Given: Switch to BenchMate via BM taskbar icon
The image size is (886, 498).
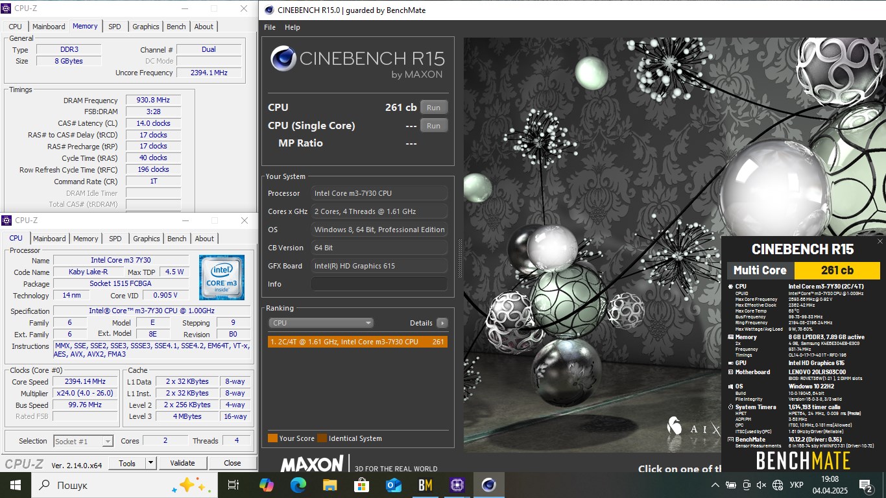Looking at the screenshot, I should point(425,485).
